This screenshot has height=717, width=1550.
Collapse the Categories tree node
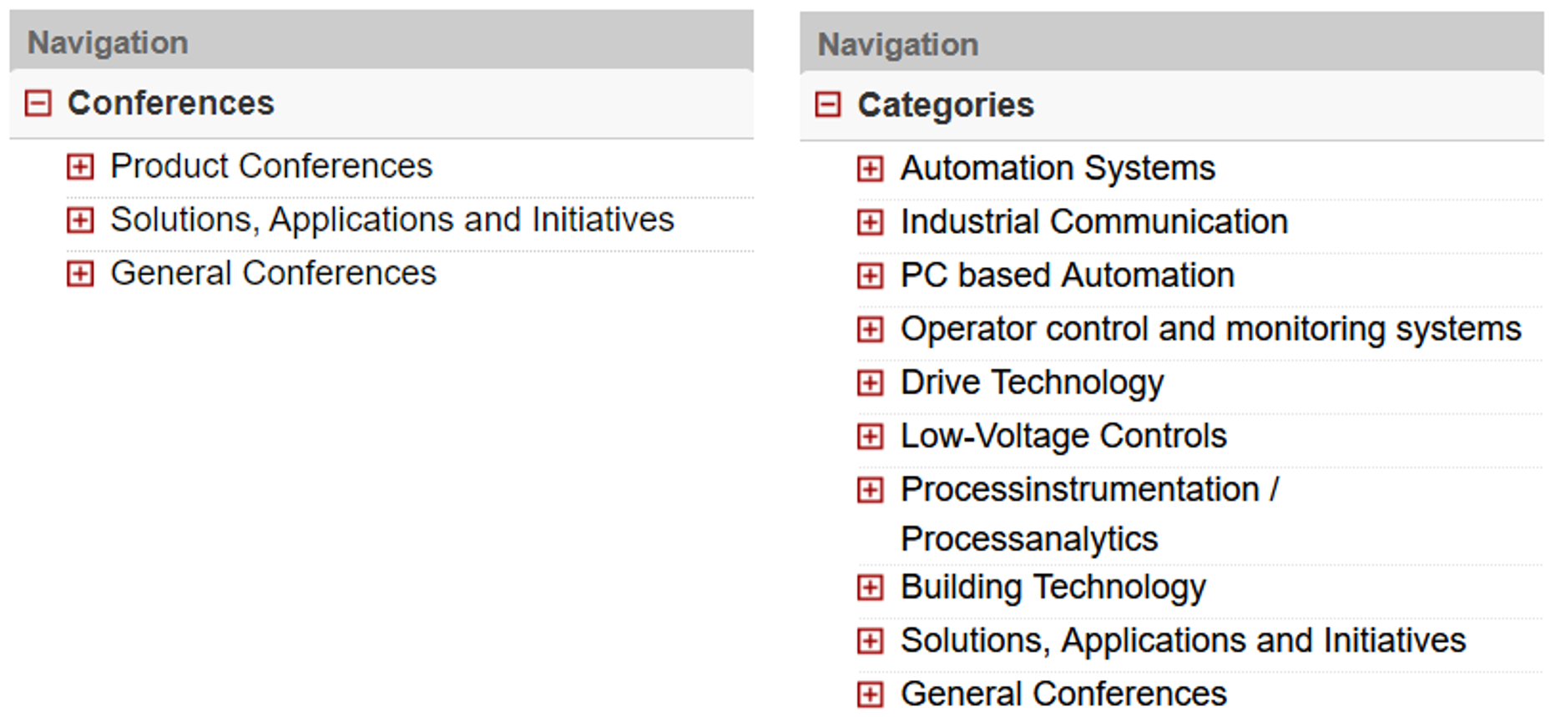click(828, 105)
